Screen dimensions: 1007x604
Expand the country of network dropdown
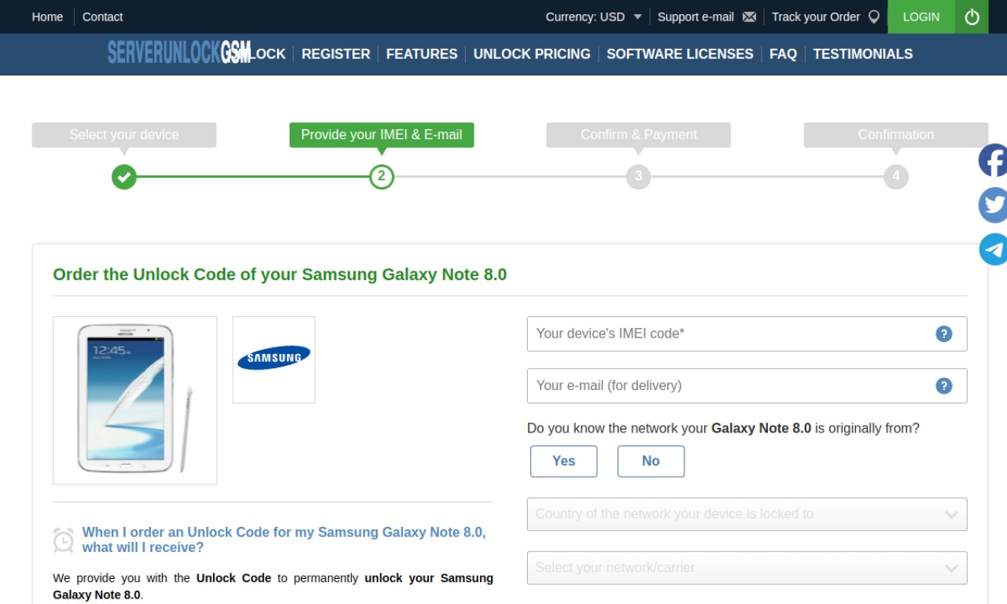747,514
